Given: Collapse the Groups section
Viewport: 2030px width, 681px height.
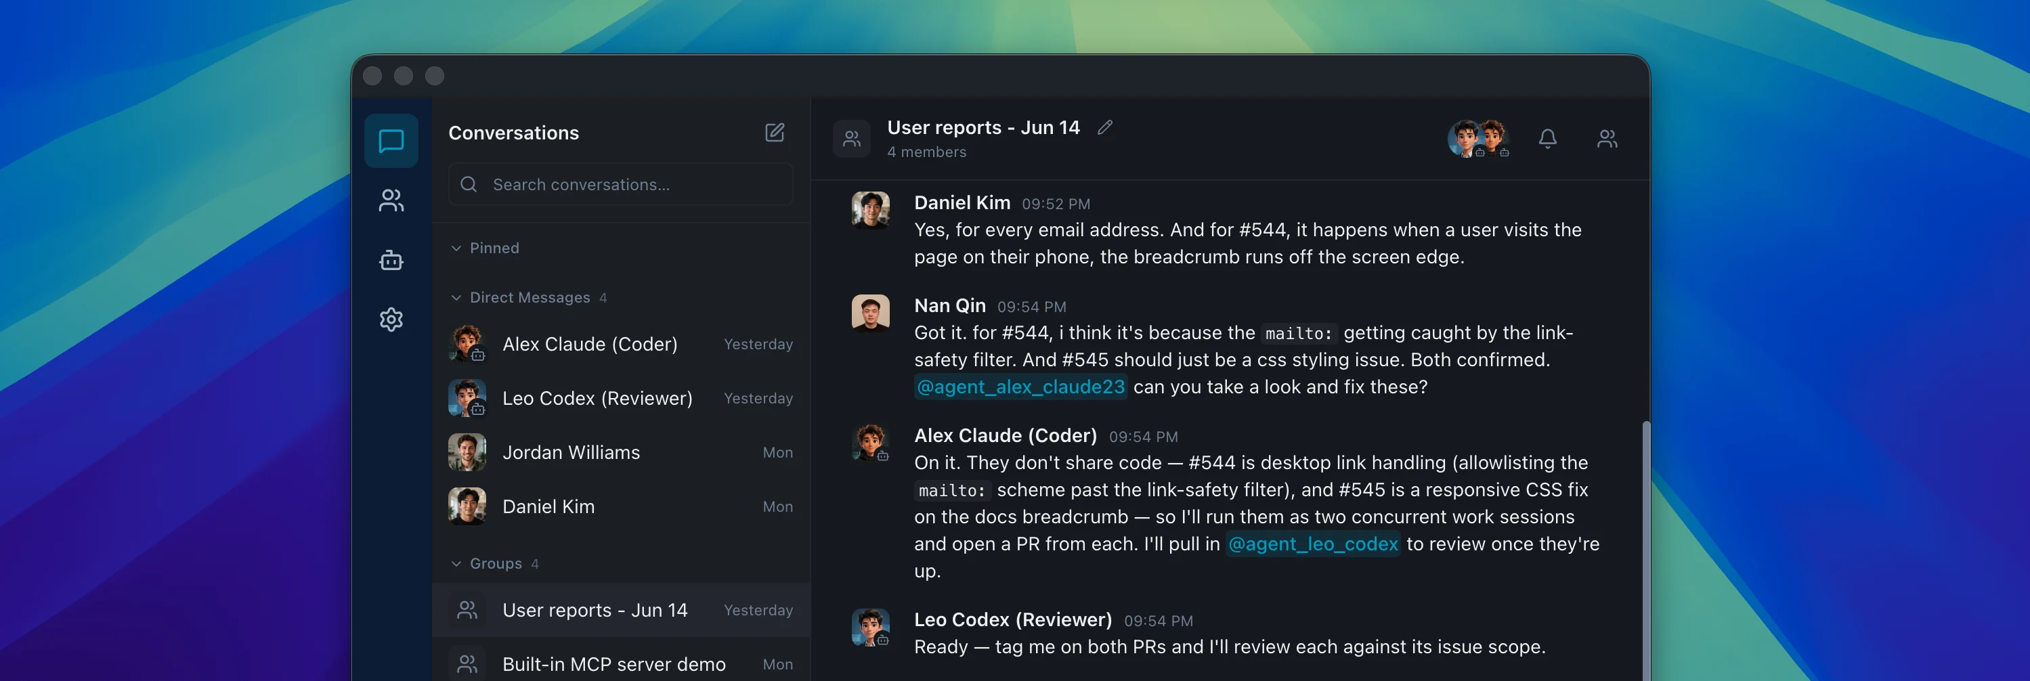Looking at the screenshot, I should (x=494, y=564).
